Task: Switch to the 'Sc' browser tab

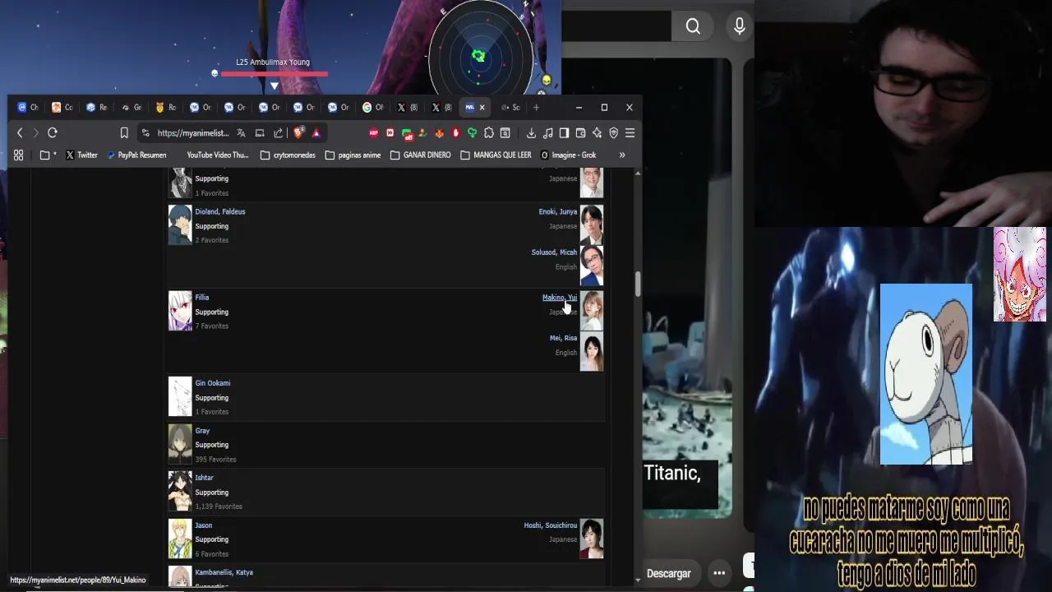Action: tap(510, 107)
